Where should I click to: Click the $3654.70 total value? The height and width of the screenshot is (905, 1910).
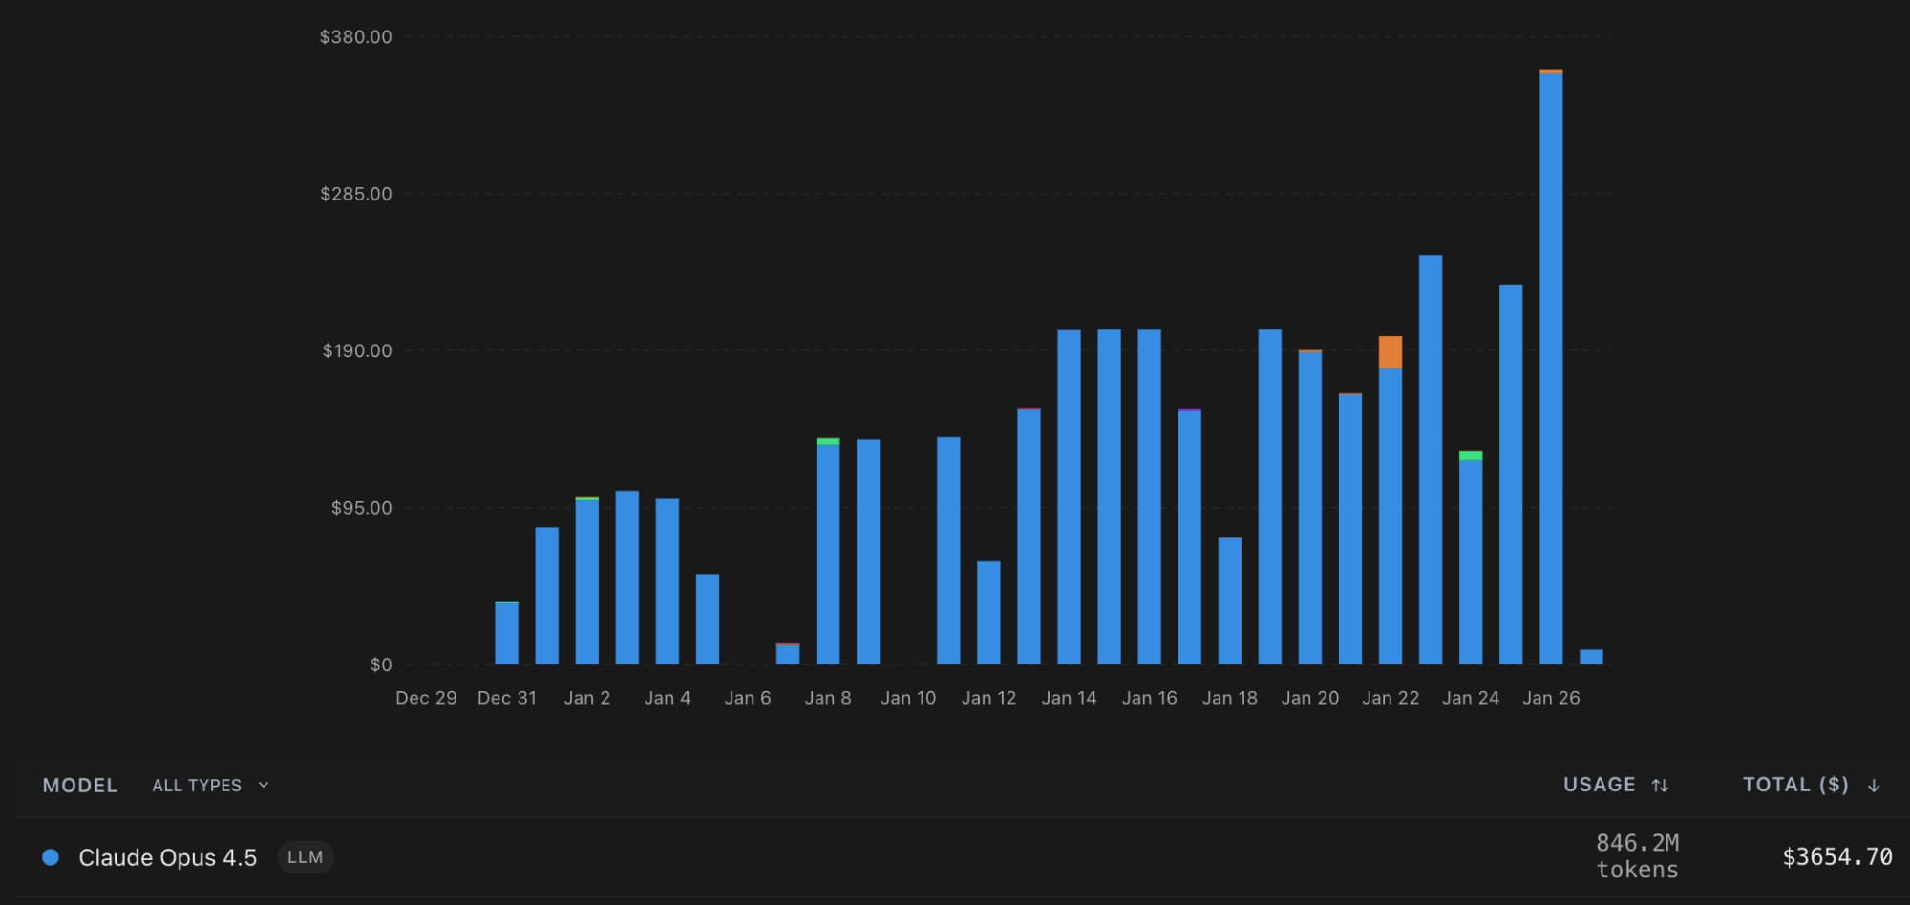(1836, 857)
